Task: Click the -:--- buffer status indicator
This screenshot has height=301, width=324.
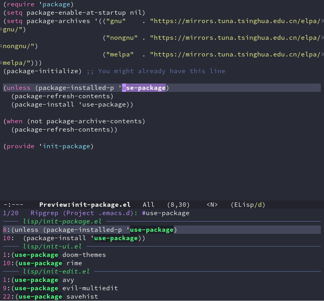Action: click(14, 205)
